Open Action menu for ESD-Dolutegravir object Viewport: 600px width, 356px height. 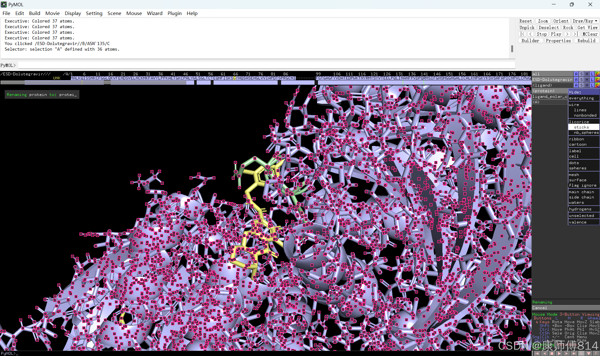[x=576, y=80]
